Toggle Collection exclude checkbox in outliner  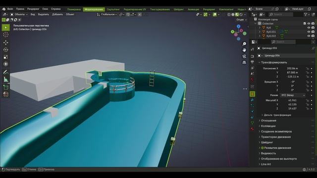tap(305, 24)
